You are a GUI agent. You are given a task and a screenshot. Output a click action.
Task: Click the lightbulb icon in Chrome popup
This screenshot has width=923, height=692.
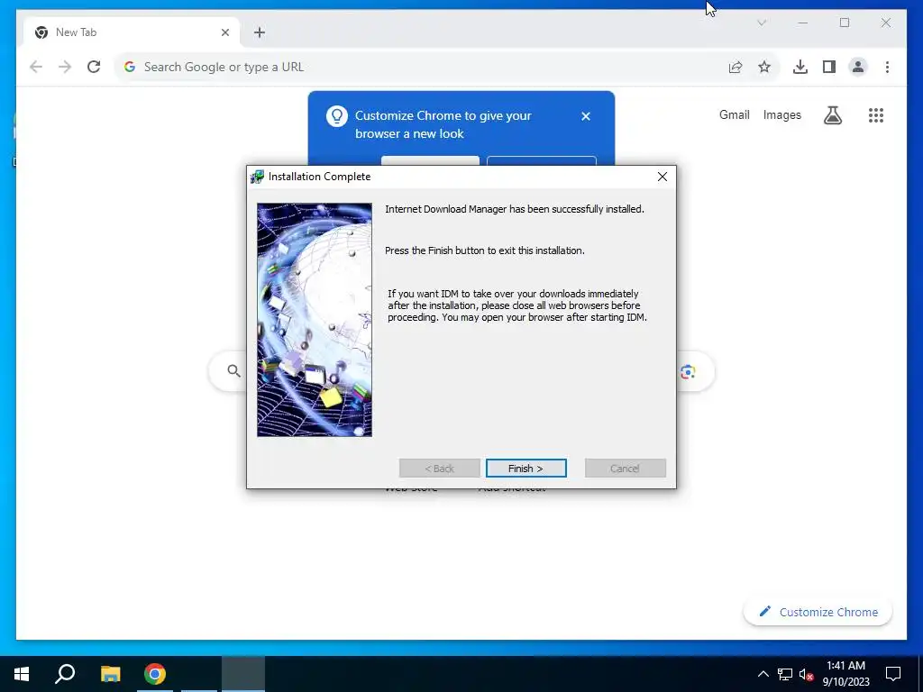[337, 116]
